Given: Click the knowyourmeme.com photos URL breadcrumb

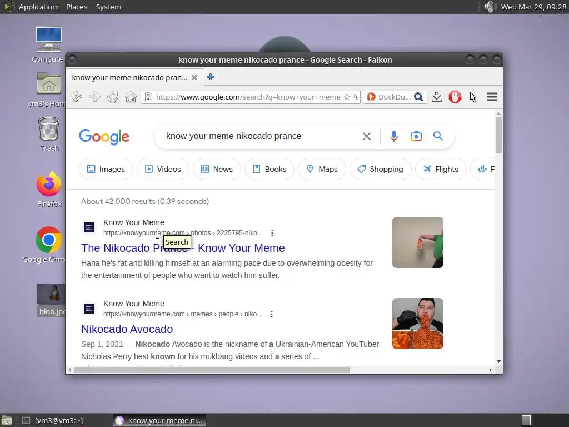Looking at the screenshot, I should click(x=182, y=233).
